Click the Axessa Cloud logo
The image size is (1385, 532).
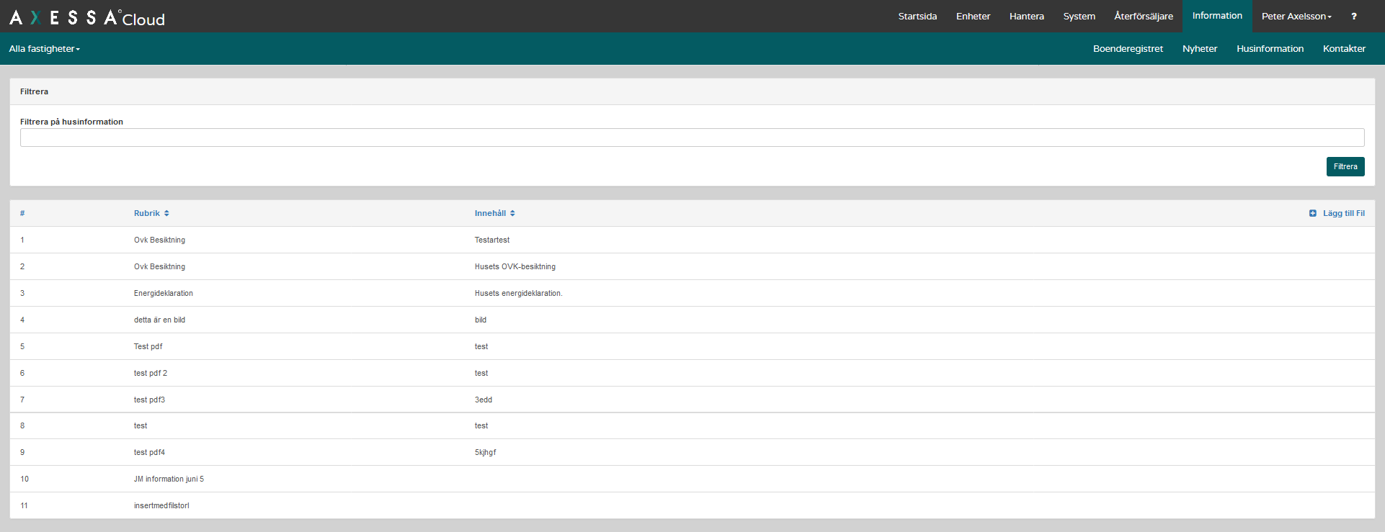click(x=87, y=17)
